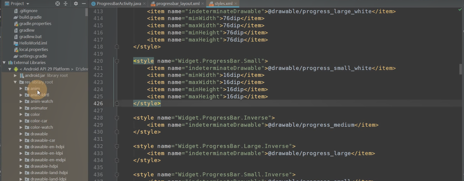Viewport: 464px width, 181px height.
Task: Collapse External Libraries node arrow
Action: tap(4, 62)
